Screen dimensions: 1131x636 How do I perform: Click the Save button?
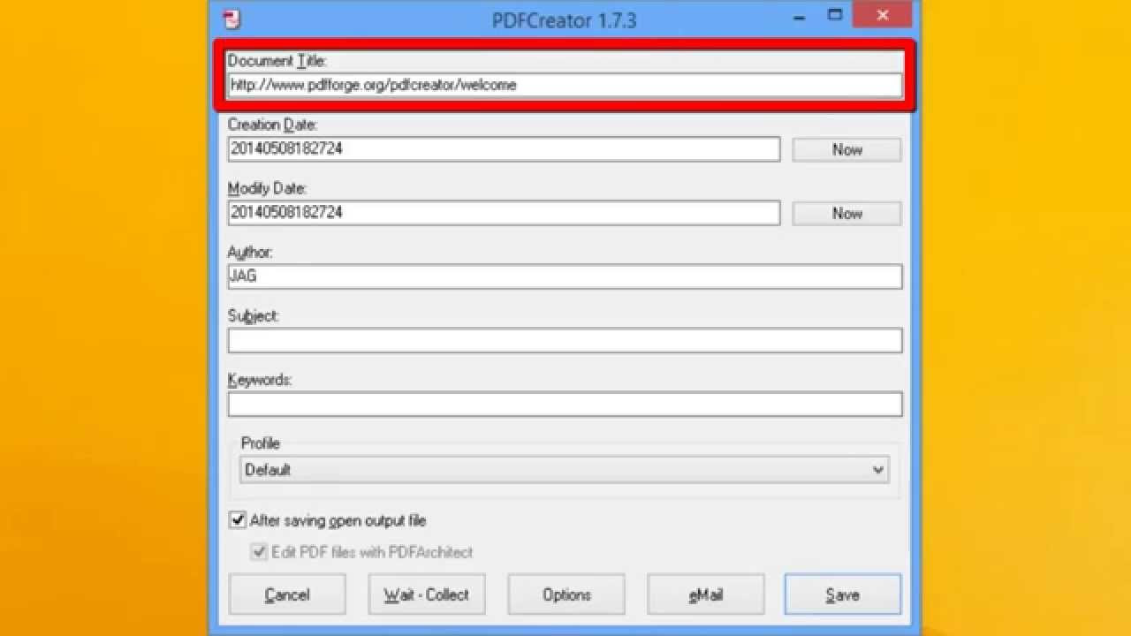click(843, 594)
